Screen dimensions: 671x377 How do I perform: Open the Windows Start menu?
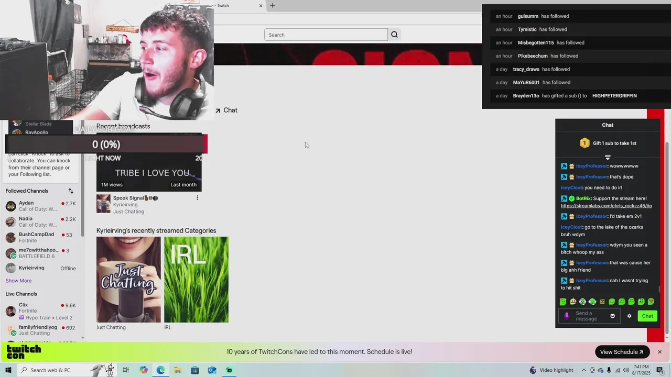[8, 370]
